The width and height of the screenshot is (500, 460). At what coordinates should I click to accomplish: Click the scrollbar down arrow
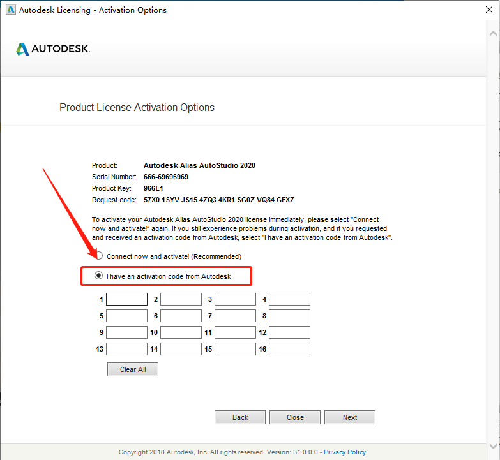493,446
